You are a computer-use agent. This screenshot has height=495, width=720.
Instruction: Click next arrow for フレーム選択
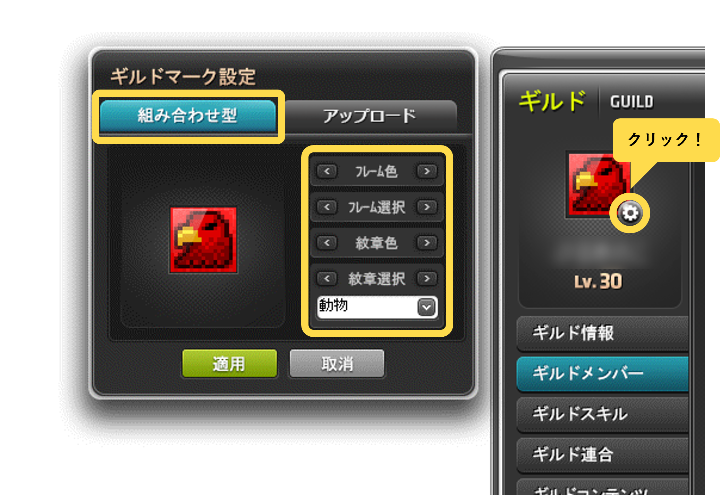[427, 207]
